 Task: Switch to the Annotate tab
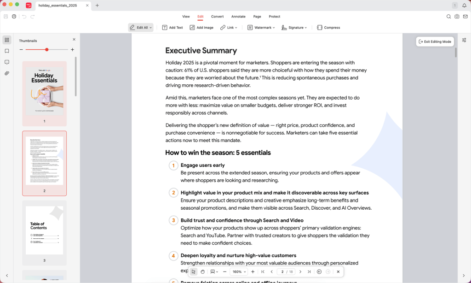(238, 16)
